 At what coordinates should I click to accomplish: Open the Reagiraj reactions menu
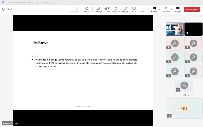125,9
